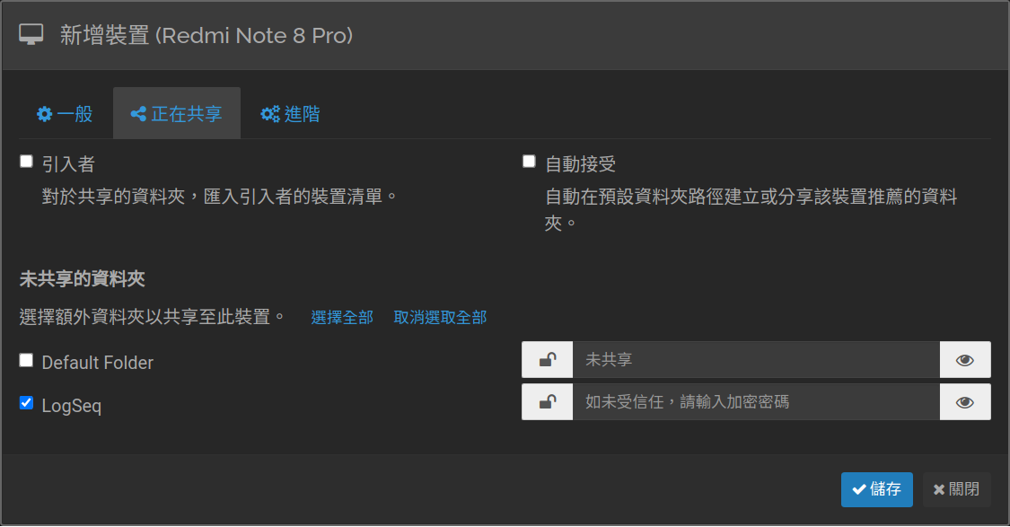The image size is (1010, 527).
Task: Switch to the 一般 tab
Action: [65, 114]
